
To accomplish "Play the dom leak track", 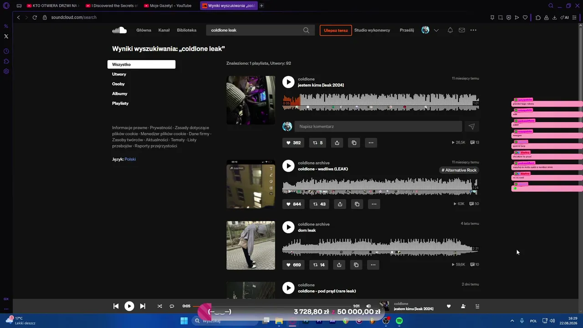I will click(x=288, y=227).
